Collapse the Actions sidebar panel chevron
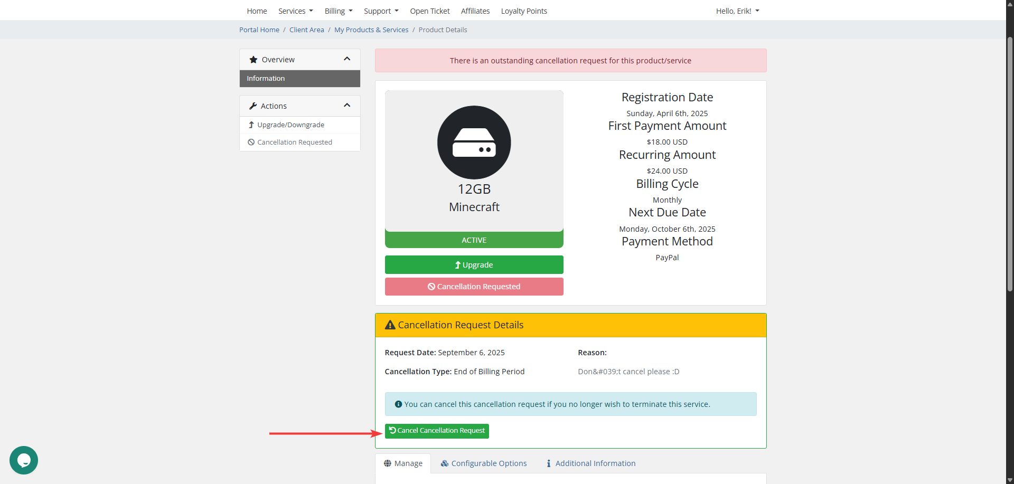This screenshot has height=484, width=1014. (x=347, y=106)
